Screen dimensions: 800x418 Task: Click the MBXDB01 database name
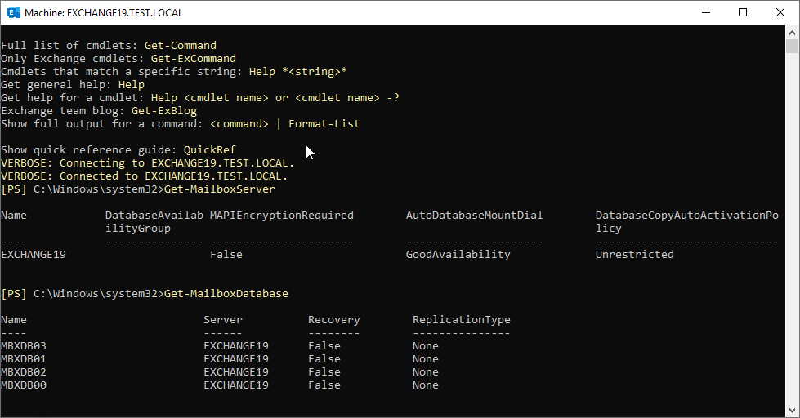point(24,359)
